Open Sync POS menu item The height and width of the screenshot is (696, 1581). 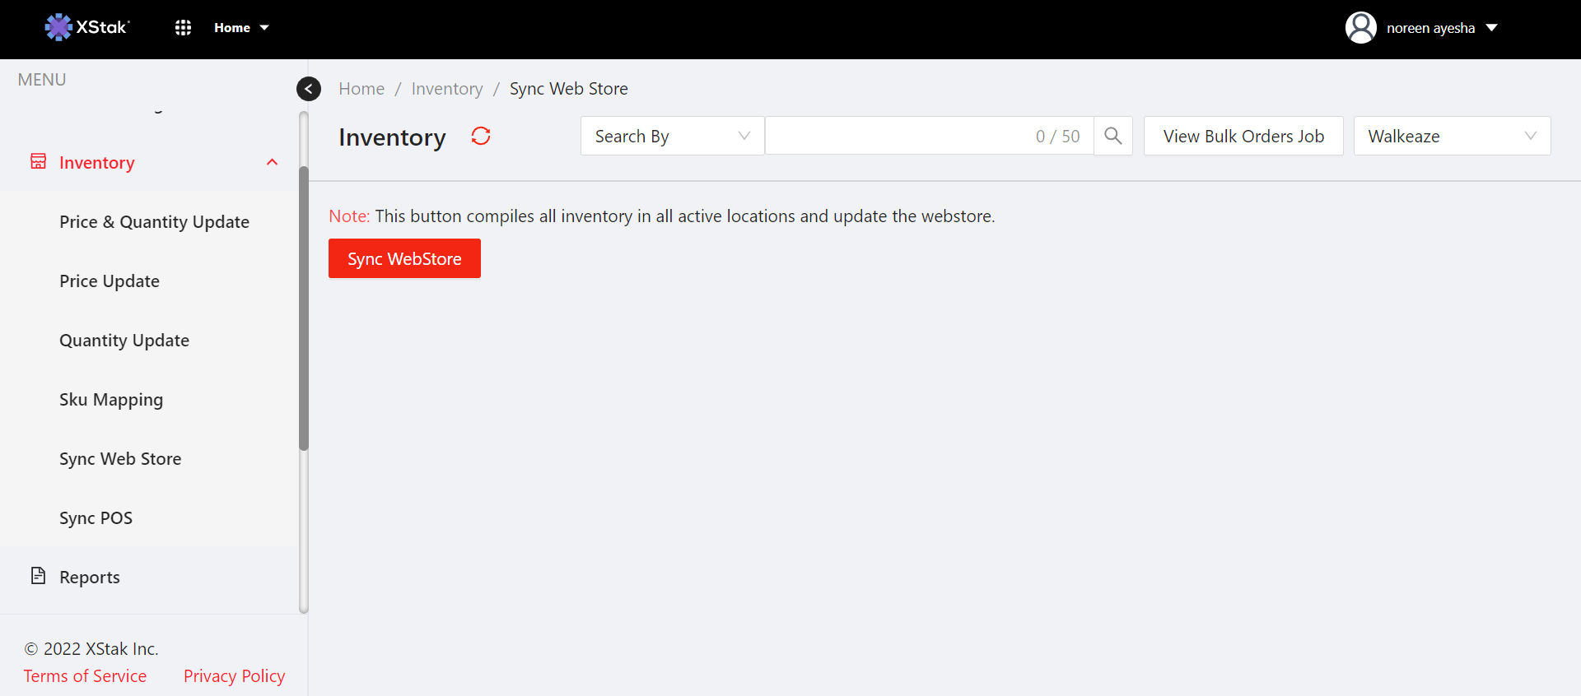[96, 518]
